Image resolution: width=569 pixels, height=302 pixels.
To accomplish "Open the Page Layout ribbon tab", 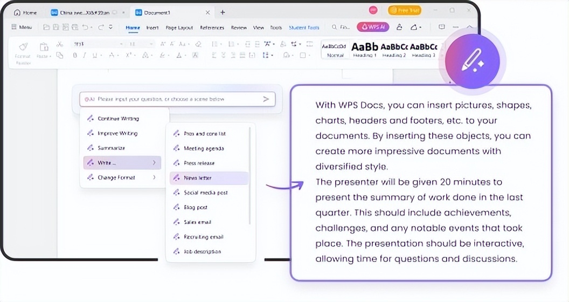I will point(179,28).
